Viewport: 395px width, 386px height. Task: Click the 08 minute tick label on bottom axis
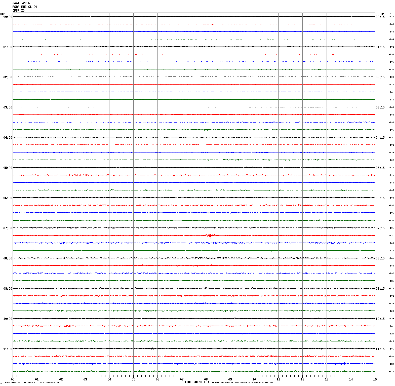coord(206,379)
